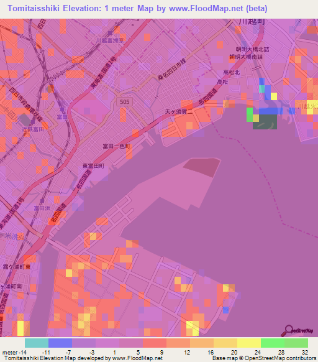Click the OpenStreetMap contributors credit text

264,358
